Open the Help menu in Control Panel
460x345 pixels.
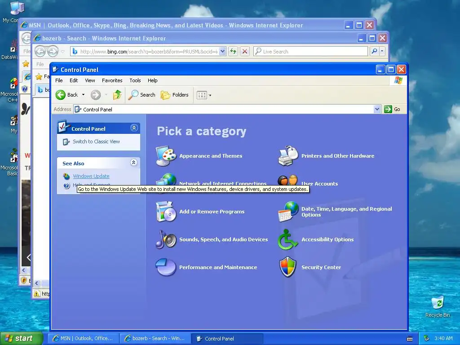[x=153, y=80]
